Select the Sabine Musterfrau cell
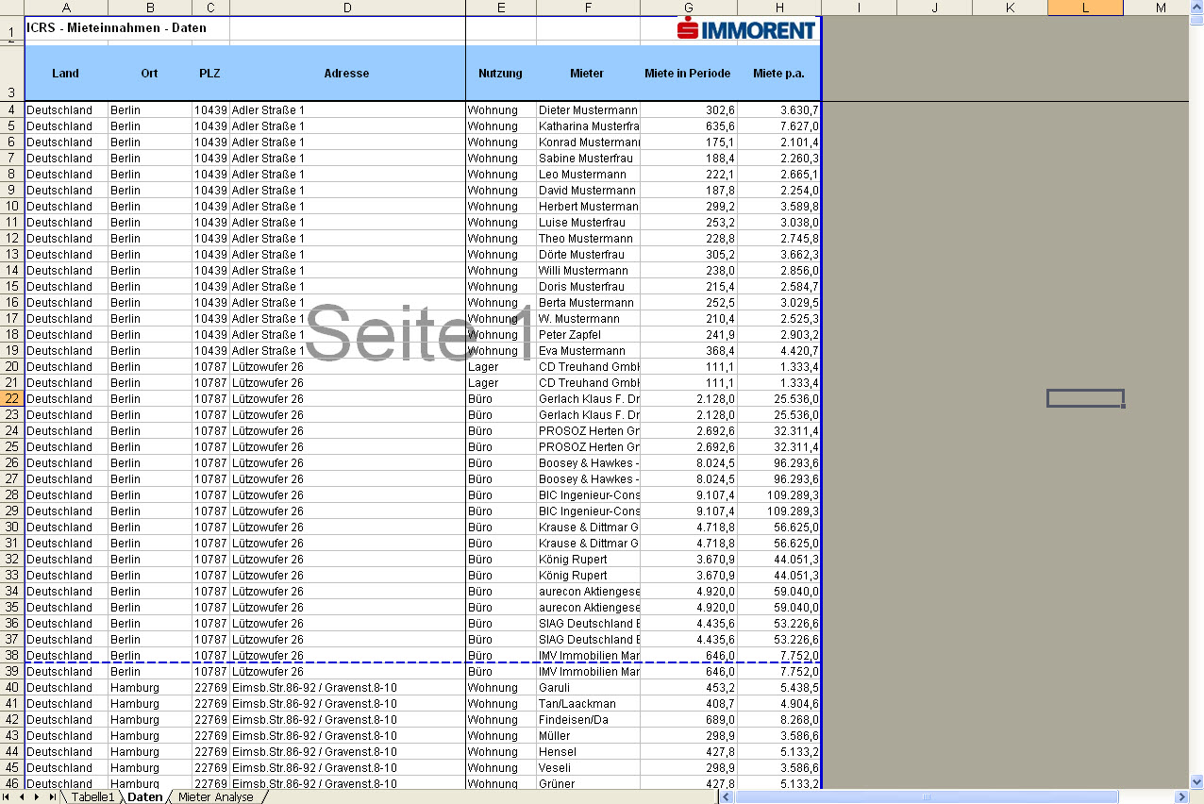1204x804 pixels. [588, 159]
